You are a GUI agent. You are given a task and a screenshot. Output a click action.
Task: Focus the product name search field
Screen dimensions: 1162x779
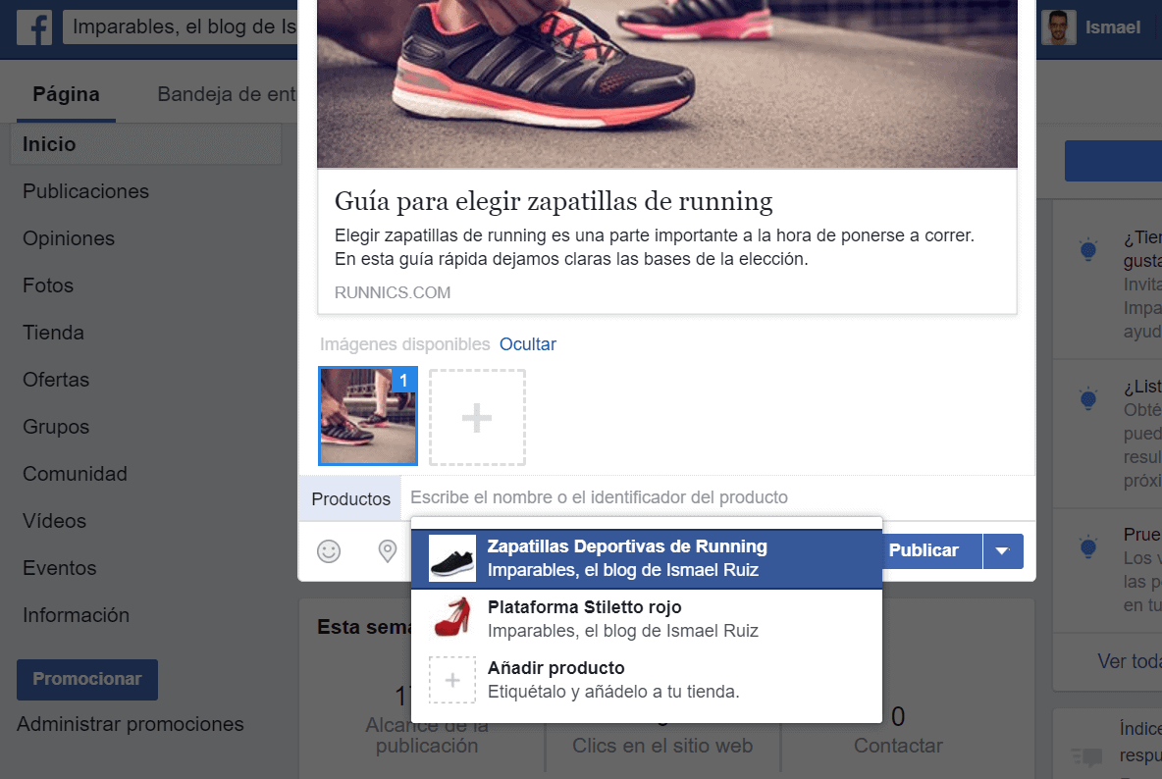click(717, 497)
